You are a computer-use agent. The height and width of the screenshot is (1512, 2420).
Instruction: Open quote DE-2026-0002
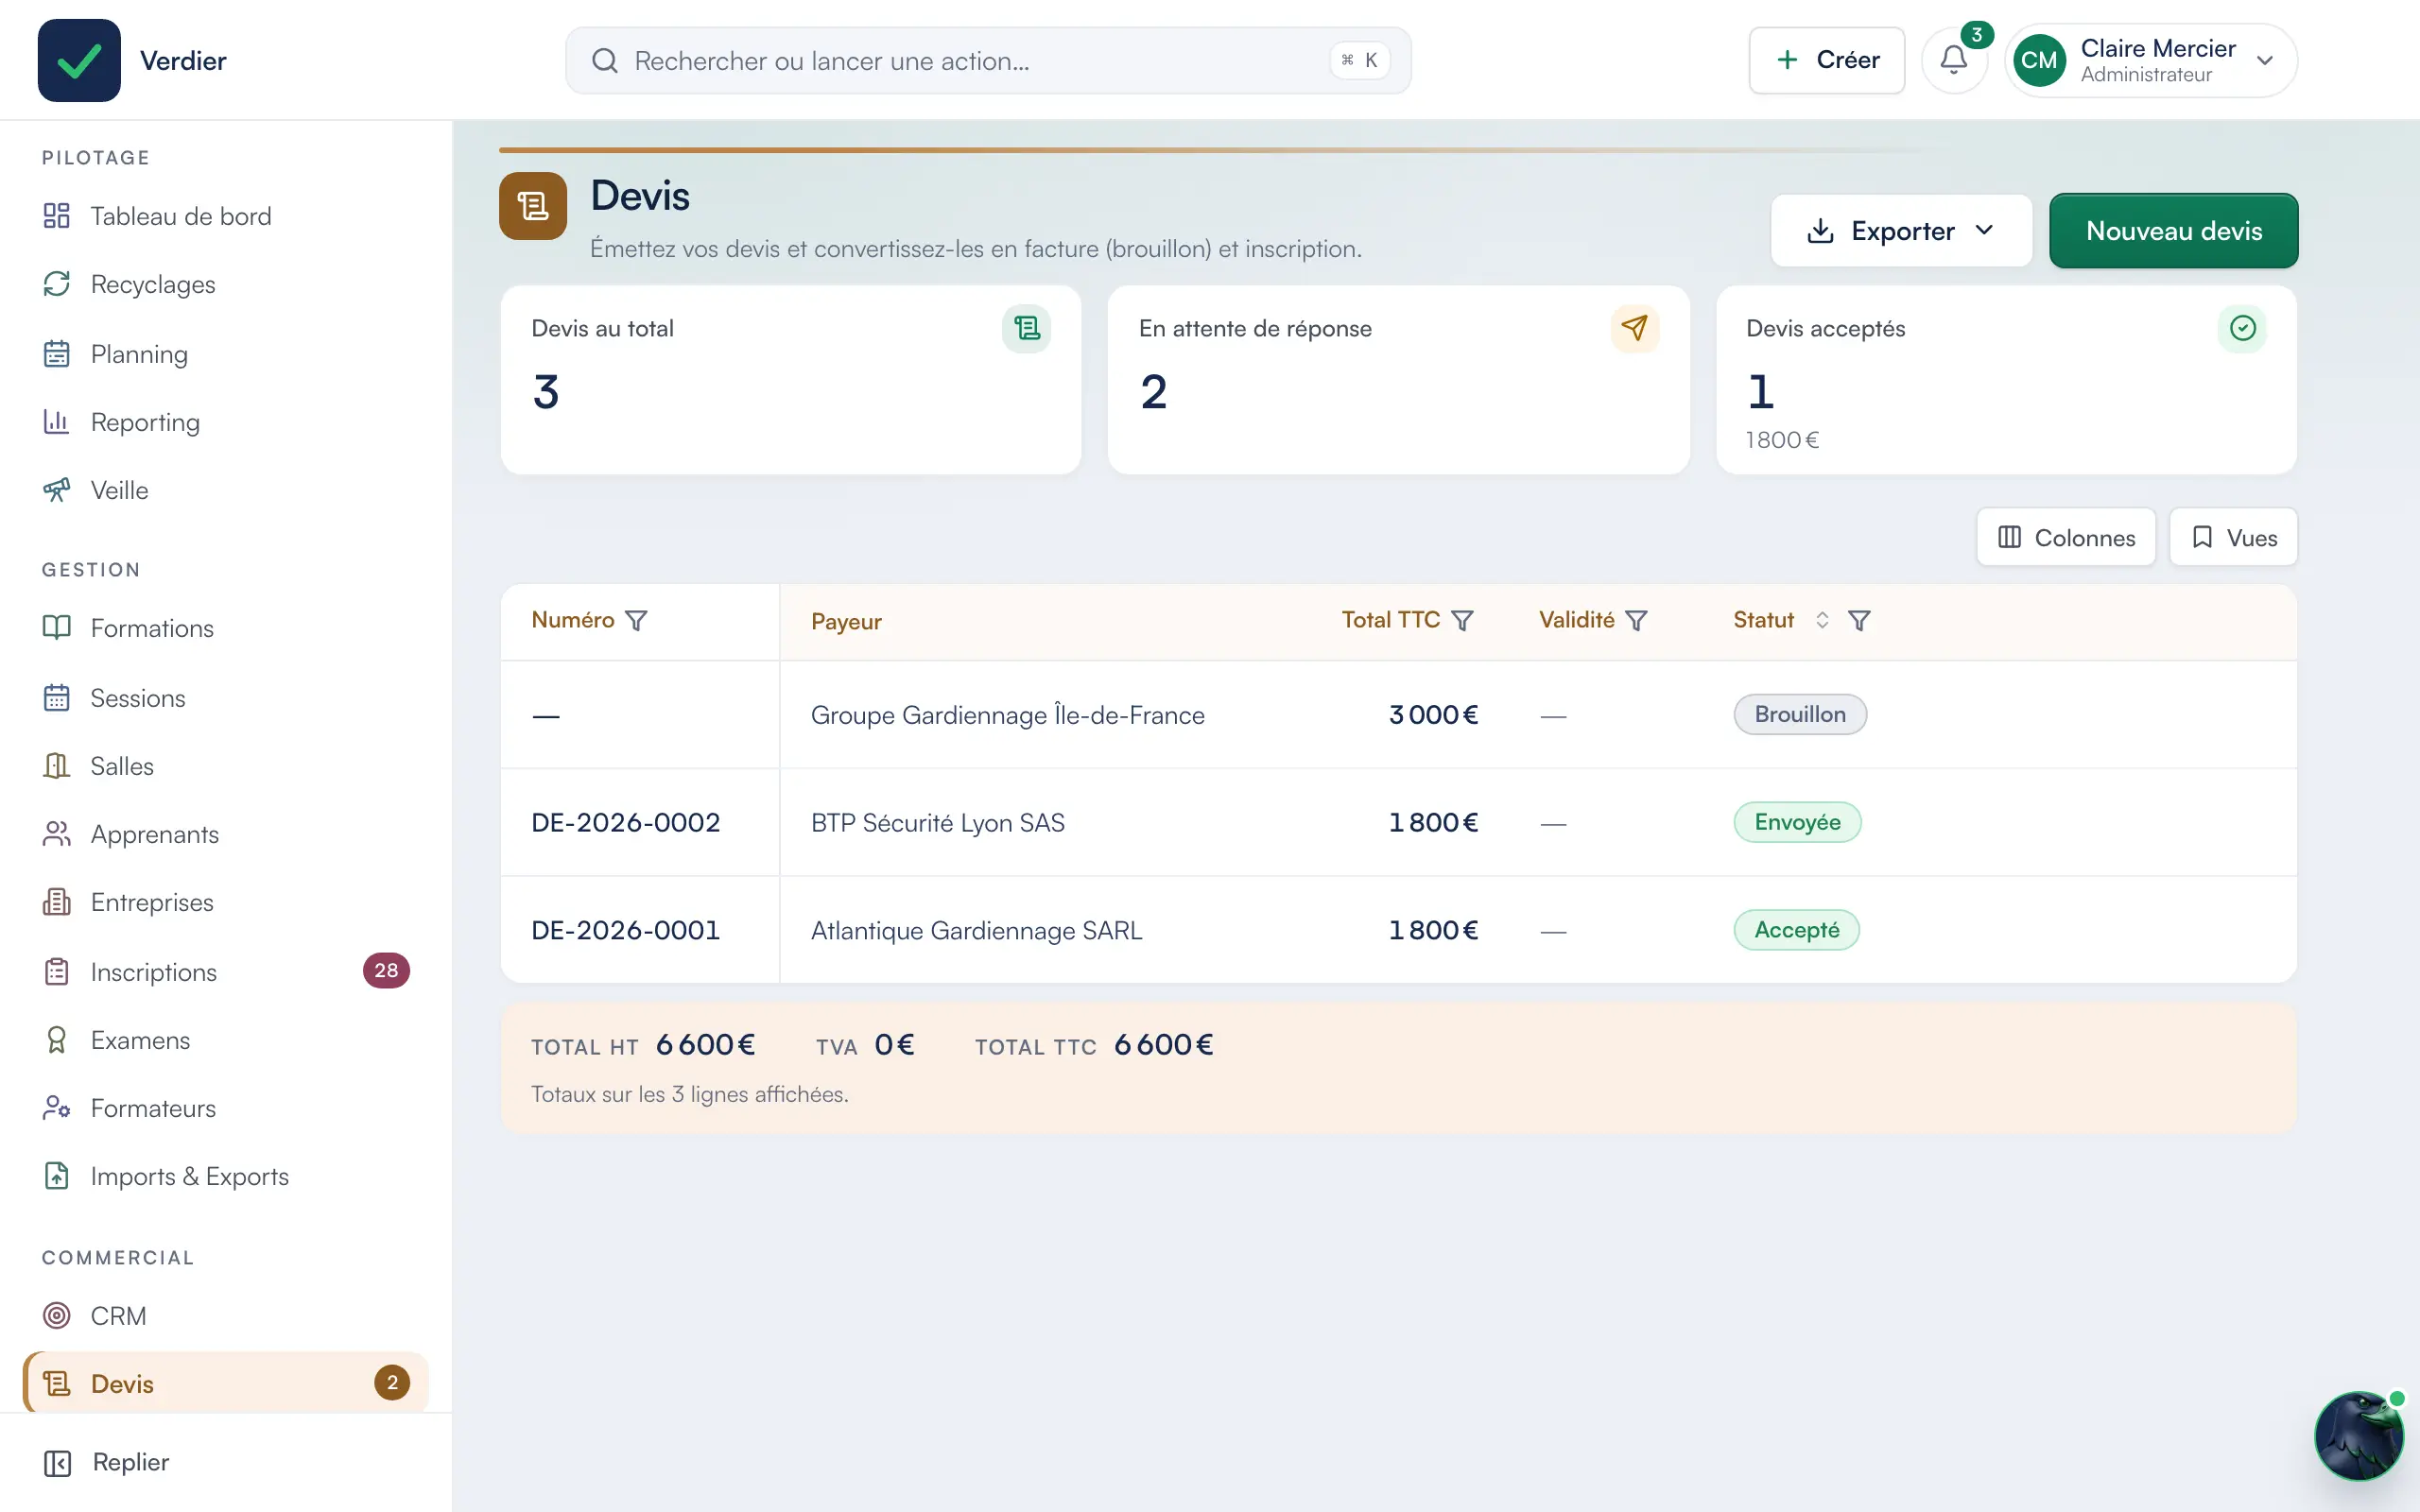pyautogui.click(x=625, y=823)
